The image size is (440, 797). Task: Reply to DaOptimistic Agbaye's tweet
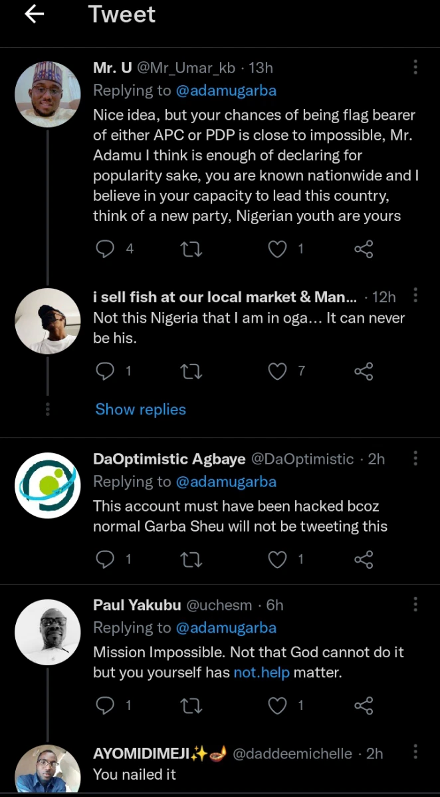pos(105,560)
